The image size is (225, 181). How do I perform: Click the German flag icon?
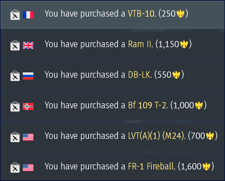tap(28, 106)
